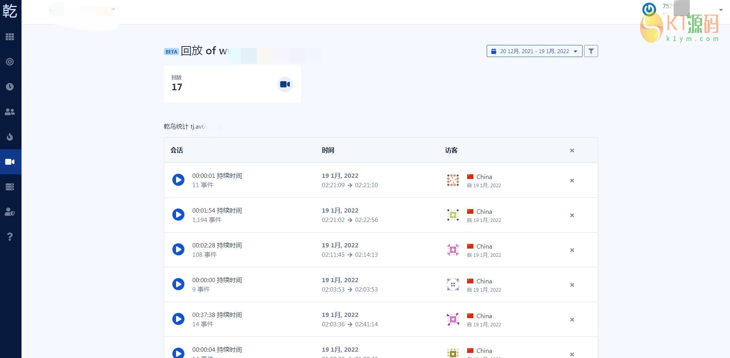730x358 pixels.
Task: Click the 访客 column header
Action: point(451,150)
